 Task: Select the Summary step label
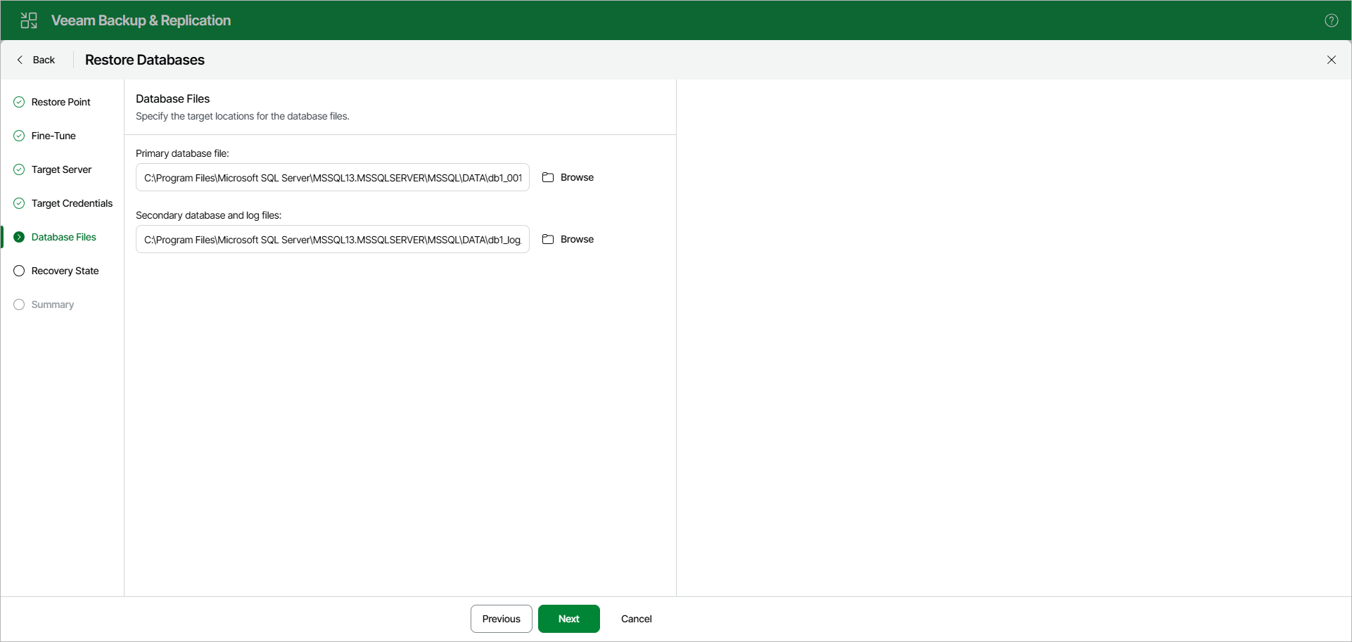tap(53, 304)
